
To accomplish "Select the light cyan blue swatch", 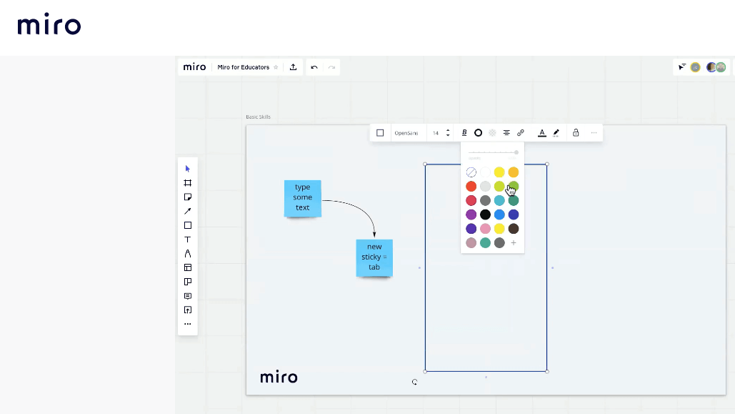I will [499, 200].
